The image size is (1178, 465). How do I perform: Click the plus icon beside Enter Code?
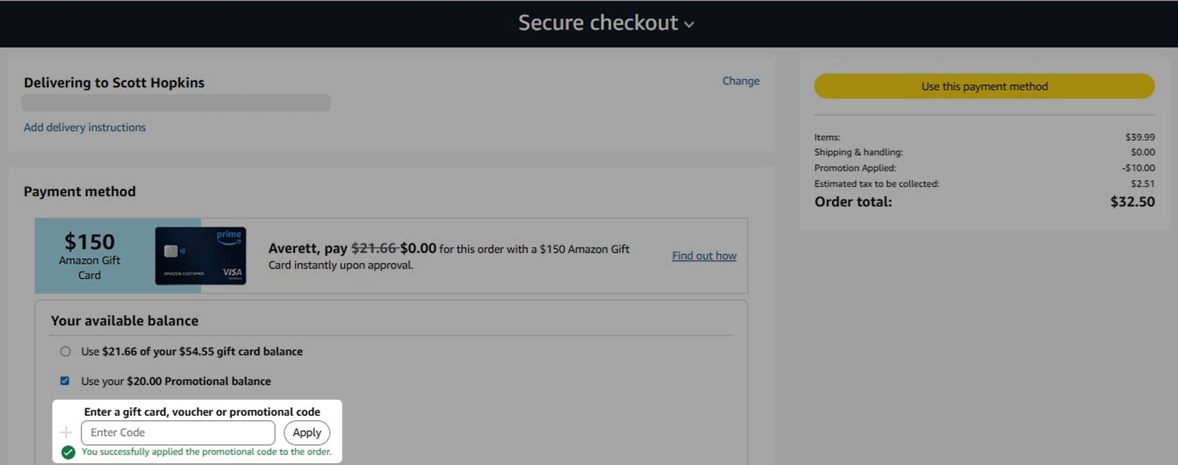(66, 432)
